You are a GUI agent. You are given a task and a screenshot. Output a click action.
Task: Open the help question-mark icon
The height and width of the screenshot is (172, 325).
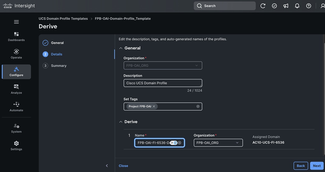308,6
